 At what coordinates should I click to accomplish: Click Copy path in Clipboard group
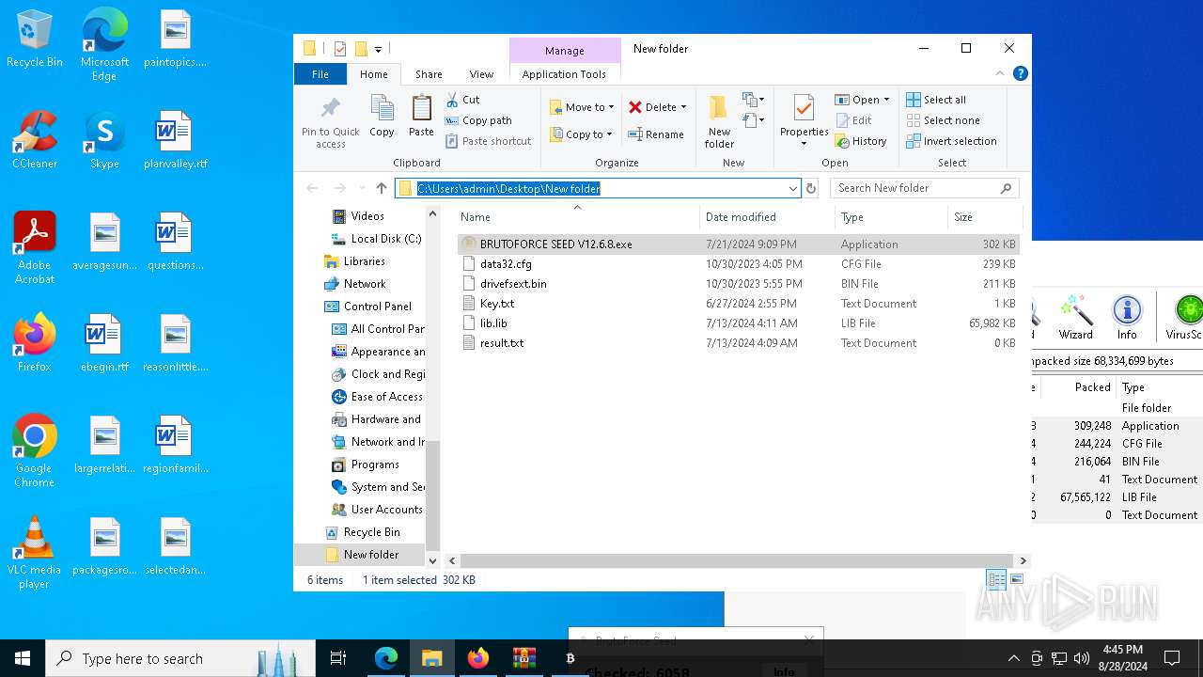coord(478,120)
